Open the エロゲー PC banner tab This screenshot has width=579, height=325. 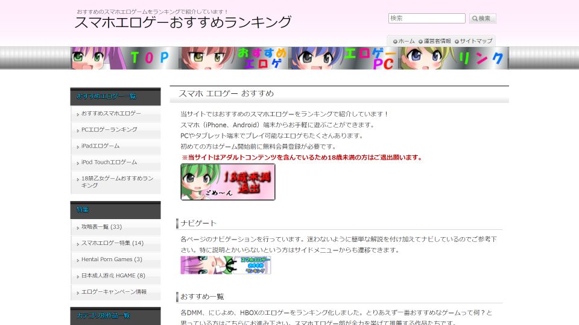(344, 58)
